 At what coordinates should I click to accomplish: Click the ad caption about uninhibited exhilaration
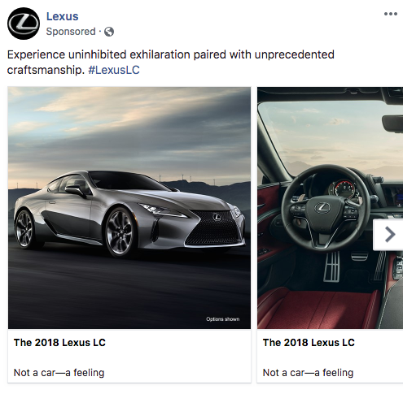170,63
